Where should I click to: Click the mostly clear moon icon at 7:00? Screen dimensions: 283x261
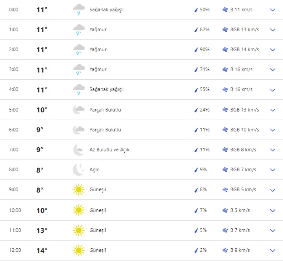click(x=79, y=150)
